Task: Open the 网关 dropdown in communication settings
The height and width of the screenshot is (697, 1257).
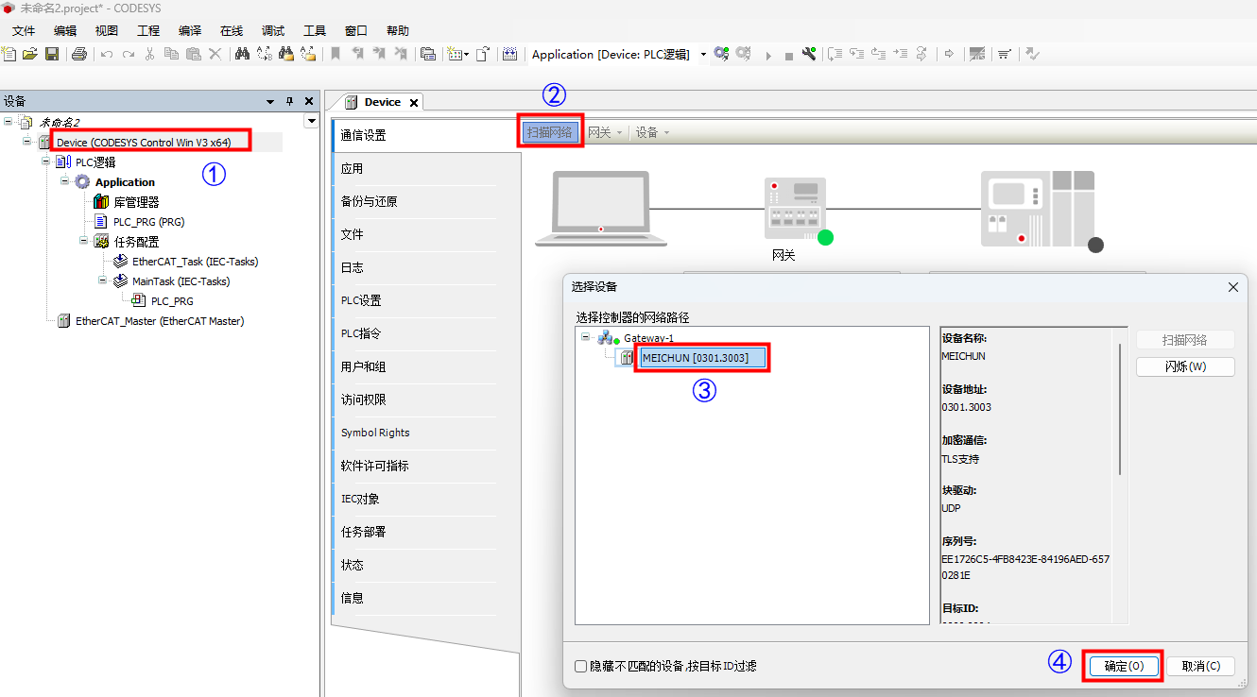Action: tap(605, 132)
